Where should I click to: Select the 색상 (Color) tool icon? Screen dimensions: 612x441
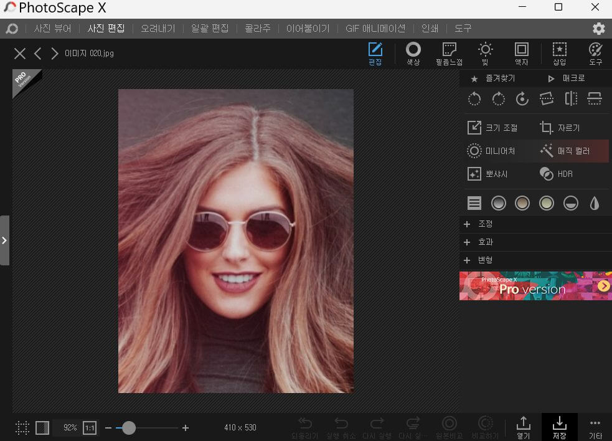tap(413, 53)
